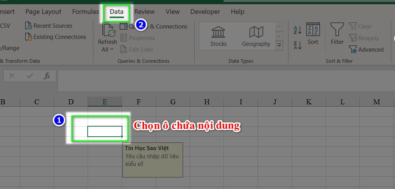Open the Formulas tab
Image resolution: width=395 pixels, height=189 pixels.
coord(85,12)
